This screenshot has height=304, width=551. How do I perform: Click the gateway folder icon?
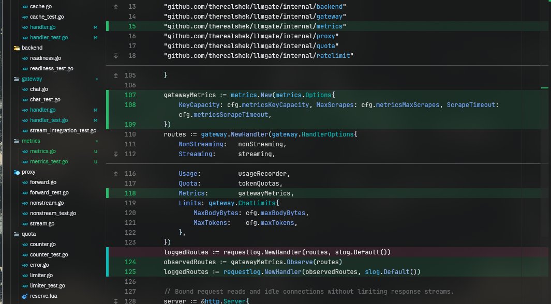point(17,79)
